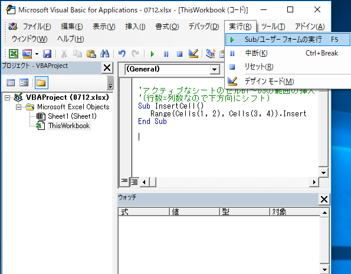The width and height of the screenshot is (351, 274).
Task: Collapse the Microsoft Excel Objects folder
Action: pyautogui.click(x=18, y=107)
